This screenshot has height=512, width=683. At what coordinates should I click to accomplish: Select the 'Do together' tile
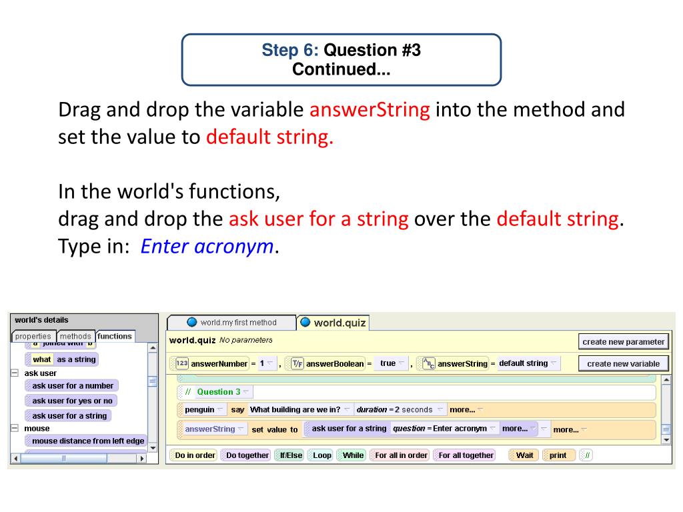245,455
